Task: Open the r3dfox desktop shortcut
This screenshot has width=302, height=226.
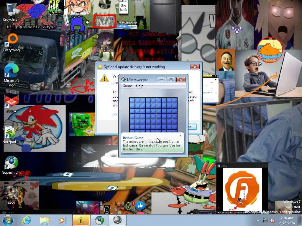Action: coord(12,104)
